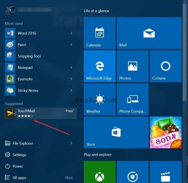This screenshot has height=183, width=188.
Task: Open the Store tile
Action: tap(116, 132)
